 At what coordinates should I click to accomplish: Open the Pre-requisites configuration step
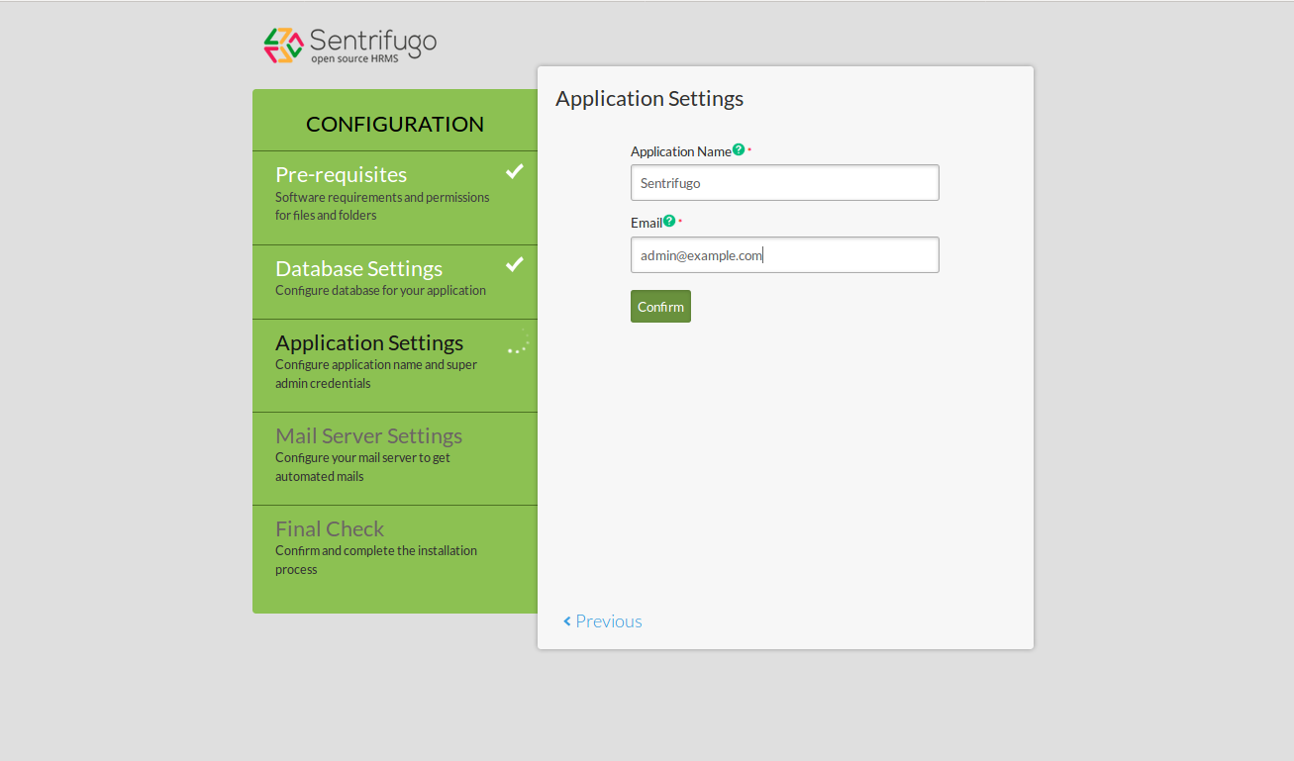[395, 198]
